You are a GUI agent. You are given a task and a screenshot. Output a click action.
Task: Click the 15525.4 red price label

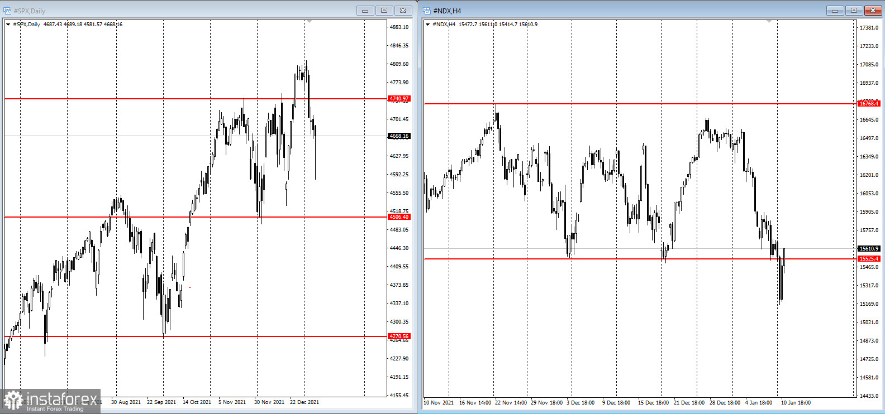pos(869,259)
